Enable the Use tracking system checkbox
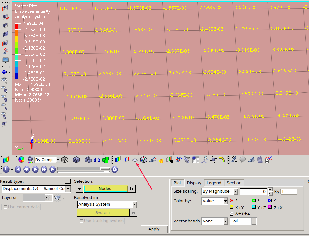 coord(81,221)
